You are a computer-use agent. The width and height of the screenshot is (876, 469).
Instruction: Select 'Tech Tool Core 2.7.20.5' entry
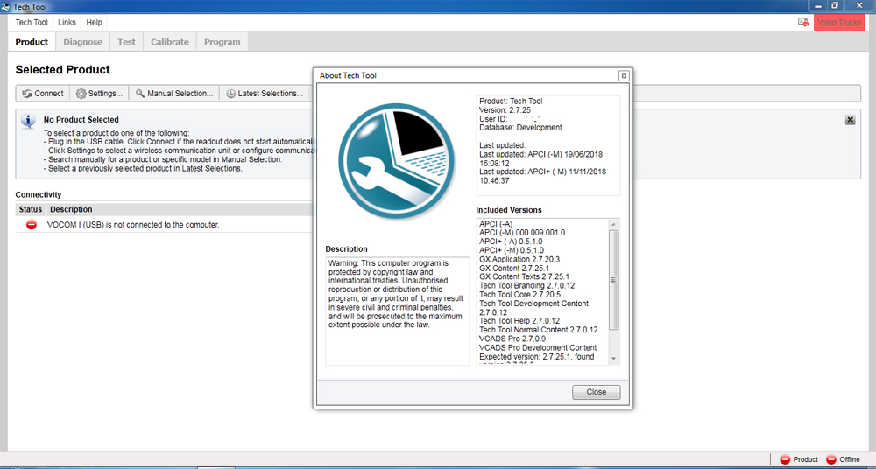point(520,294)
